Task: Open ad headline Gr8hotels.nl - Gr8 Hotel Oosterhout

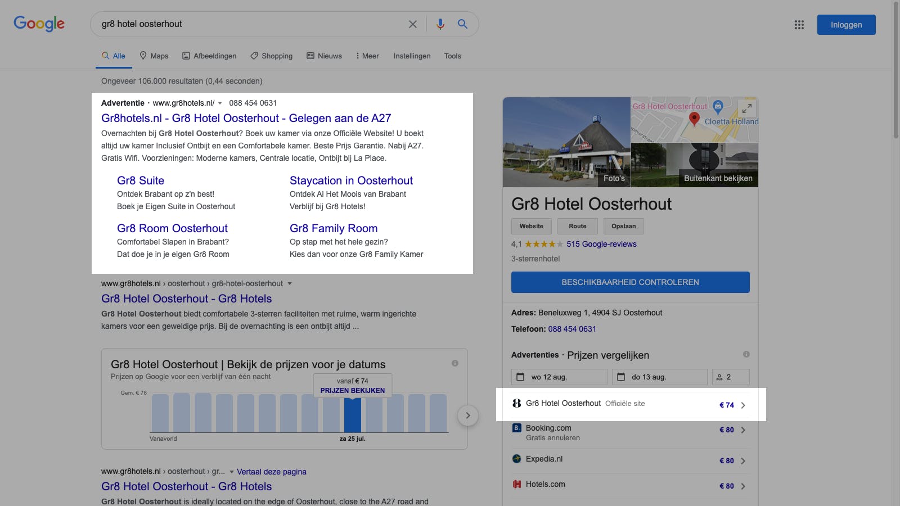Action: pos(246,118)
